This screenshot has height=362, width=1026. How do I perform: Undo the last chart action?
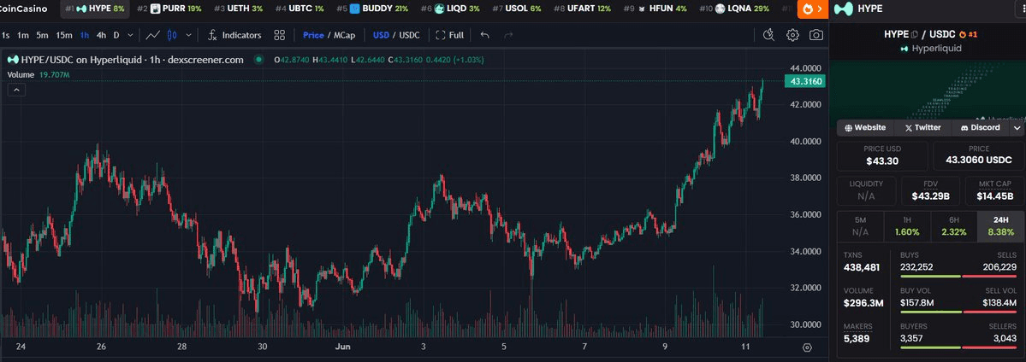[x=485, y=35]
